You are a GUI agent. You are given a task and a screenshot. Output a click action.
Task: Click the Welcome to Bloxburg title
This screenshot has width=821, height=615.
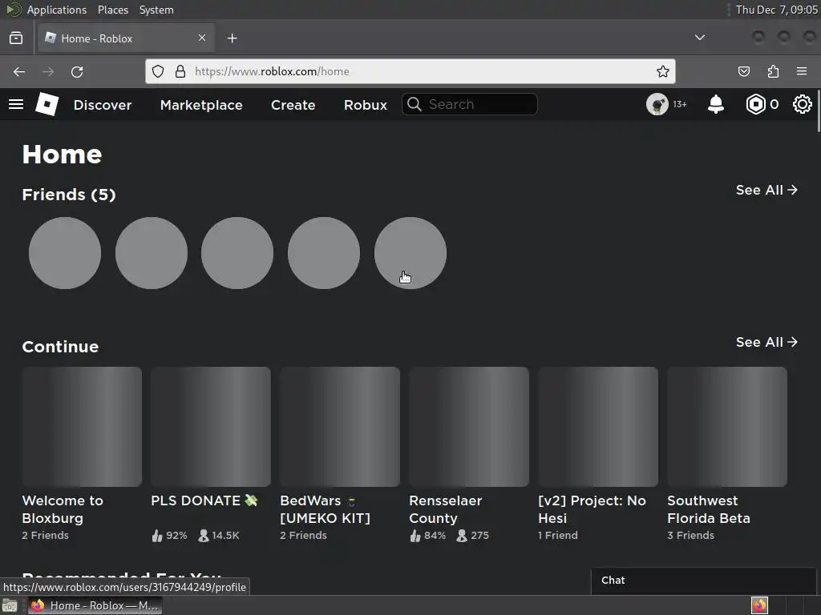pyautogui.click(x=63, y=509)
